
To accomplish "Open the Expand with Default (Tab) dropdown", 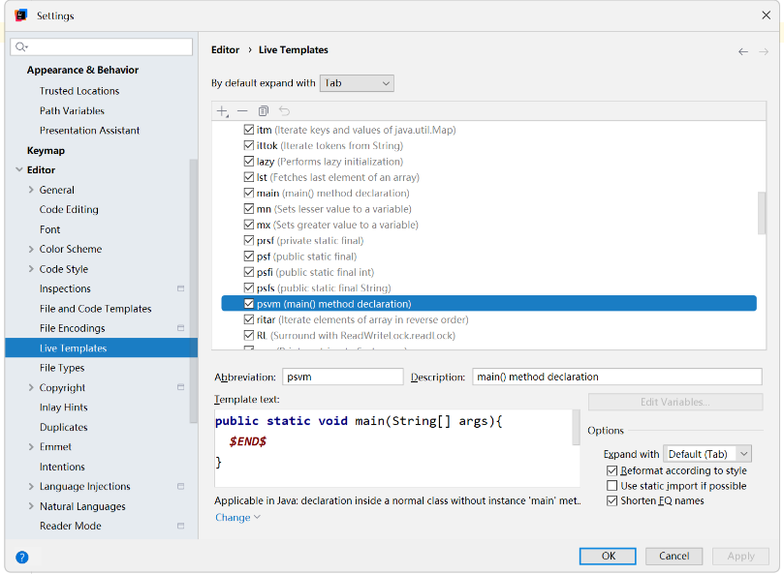I will pos(707,454).
